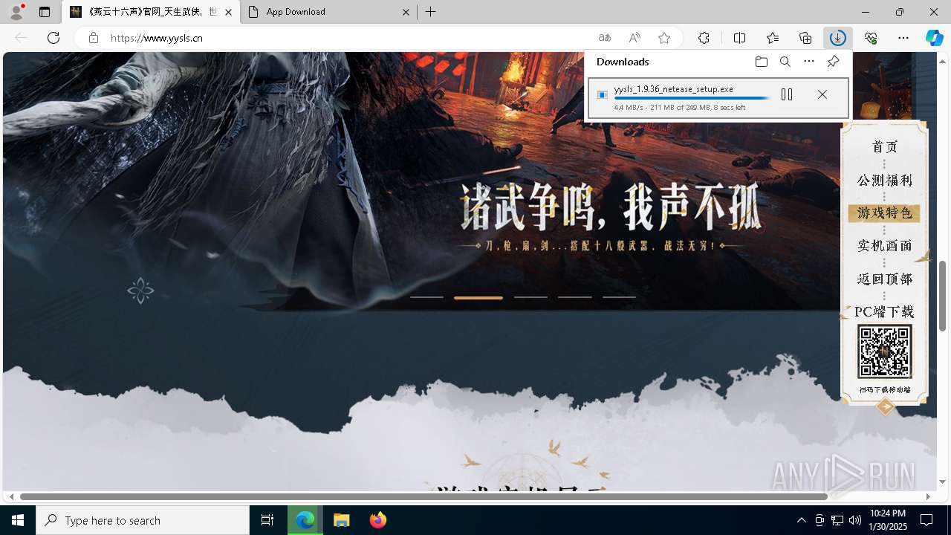The height and width of the screenshot is (535, 951).
Task: Toggle split screen icon
Action: (x=739, y=38)
